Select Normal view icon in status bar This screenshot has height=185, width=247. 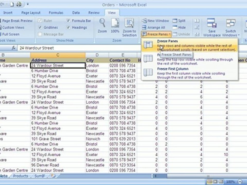pyautogui.click(x=210, y=182)
